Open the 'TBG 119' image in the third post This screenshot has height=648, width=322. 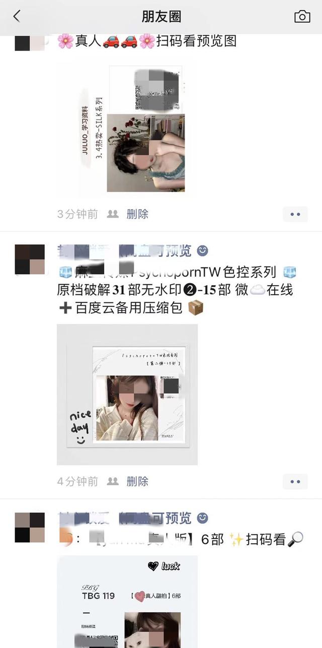pyautogui.click(x=127, y=602)
